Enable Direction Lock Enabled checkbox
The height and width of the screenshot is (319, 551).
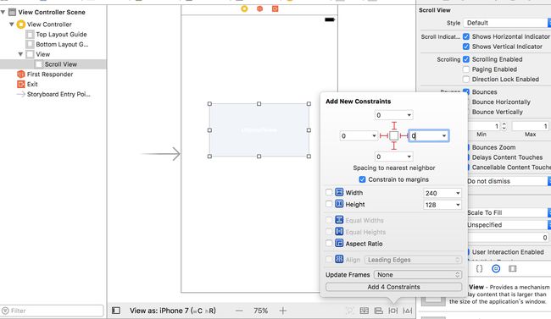466,80
